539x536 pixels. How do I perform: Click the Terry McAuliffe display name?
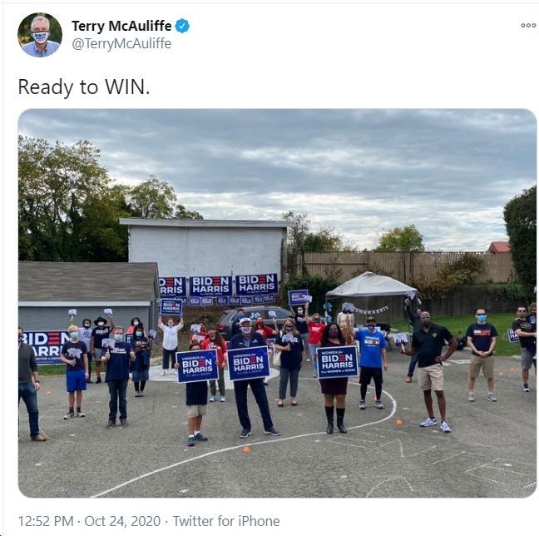(x=121, y=26)
